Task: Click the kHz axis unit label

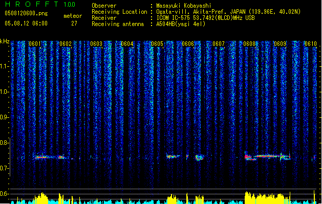Action: tap(5, 41)
